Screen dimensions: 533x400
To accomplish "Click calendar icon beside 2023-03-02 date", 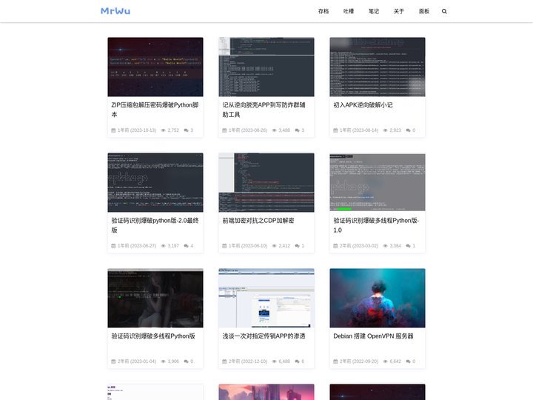I will coord(335,246).
